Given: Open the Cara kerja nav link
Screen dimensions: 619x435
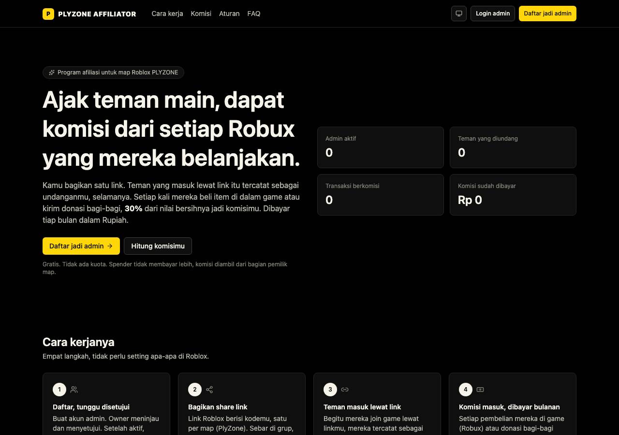Looking at the screenshot, I should (x=167, y=14).
